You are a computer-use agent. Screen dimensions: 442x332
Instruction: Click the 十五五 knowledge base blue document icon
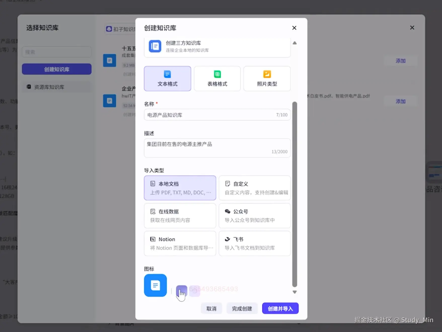point(109,60)
